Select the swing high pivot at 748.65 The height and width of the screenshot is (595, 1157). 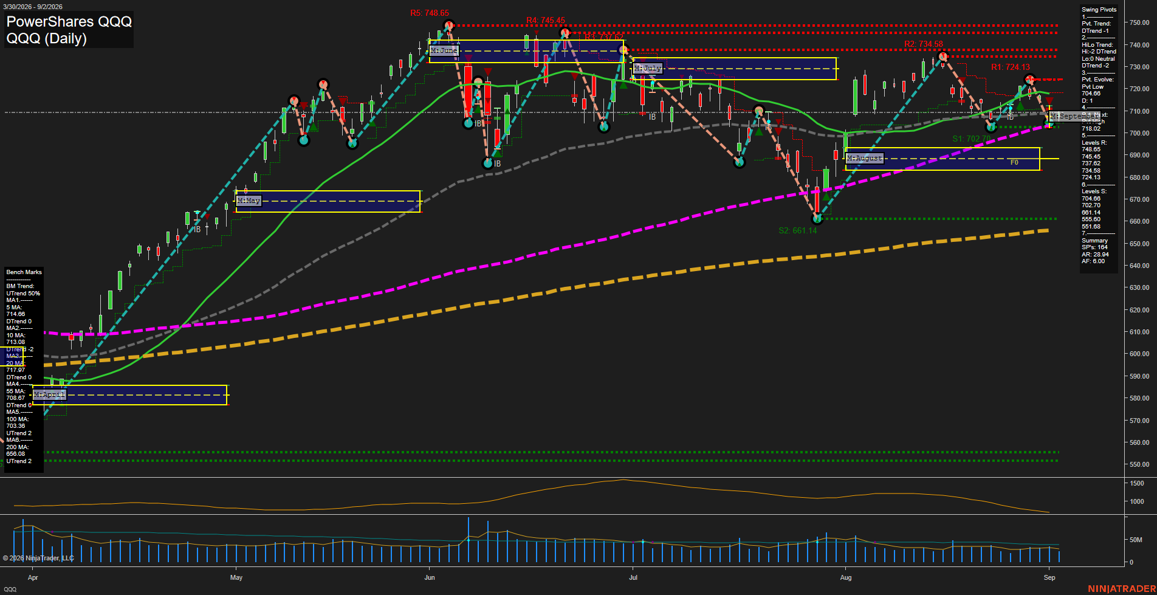[449, 26]
